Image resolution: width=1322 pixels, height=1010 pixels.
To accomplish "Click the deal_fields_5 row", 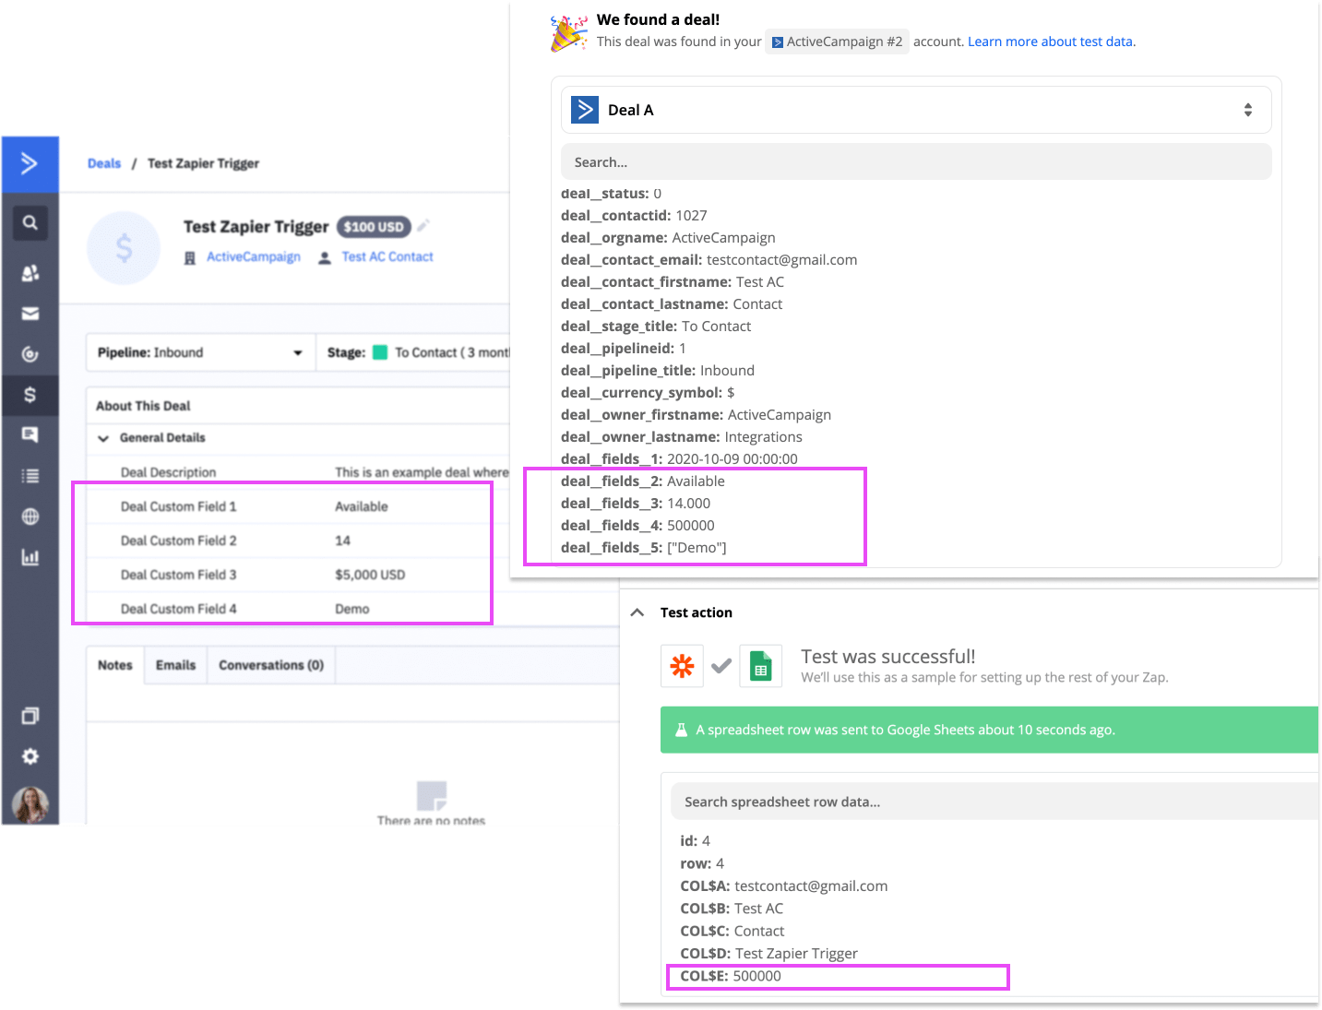I will click(643, 548).
